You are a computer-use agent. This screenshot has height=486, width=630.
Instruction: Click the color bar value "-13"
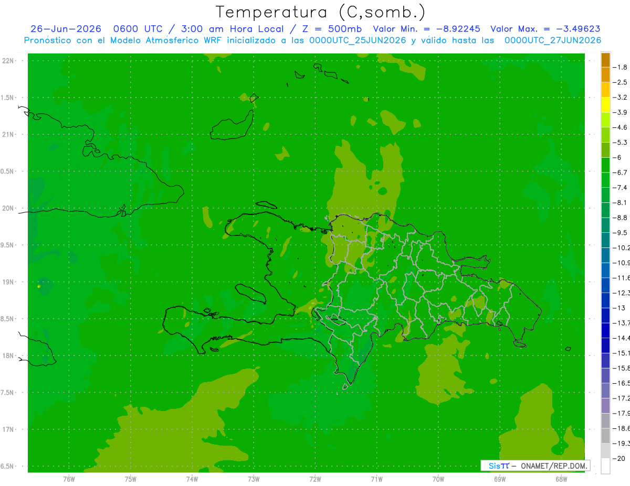[x=619, y=308]
